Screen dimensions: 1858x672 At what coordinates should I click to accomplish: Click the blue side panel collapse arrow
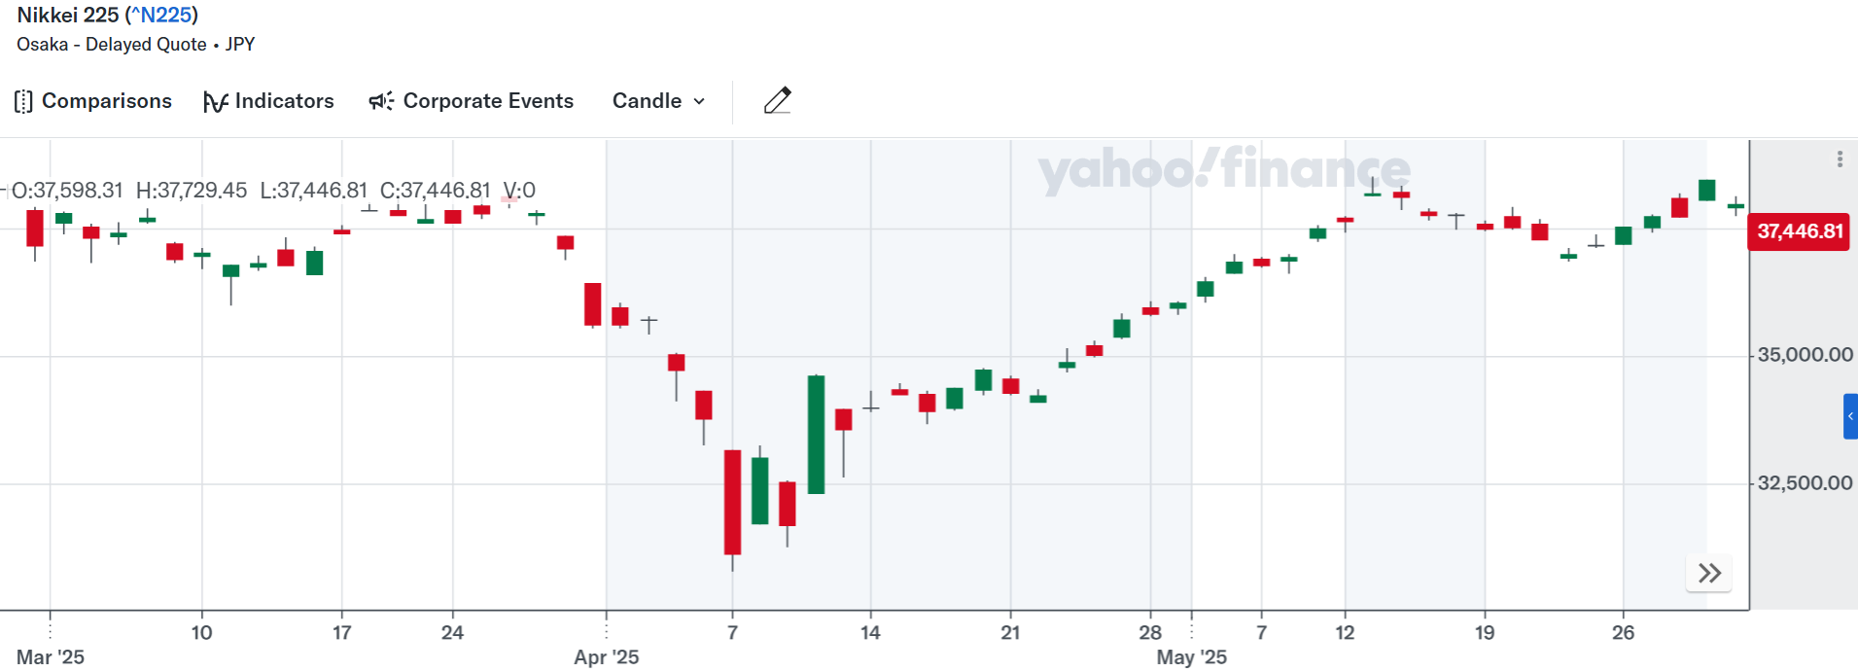tap(1850, 416)
